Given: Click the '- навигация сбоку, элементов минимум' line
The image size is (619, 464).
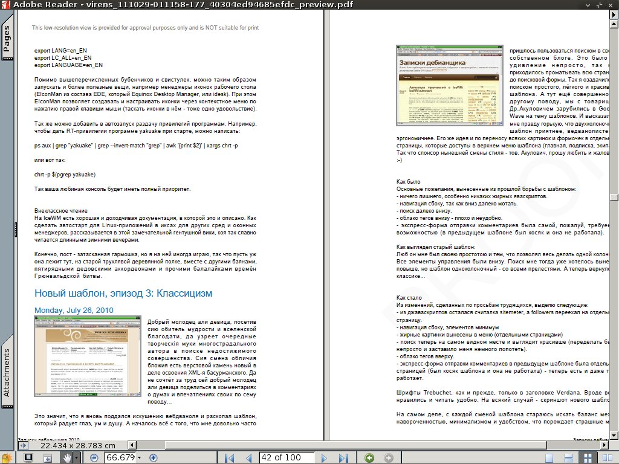Looking at the screenshot, I should coord(448,327).
